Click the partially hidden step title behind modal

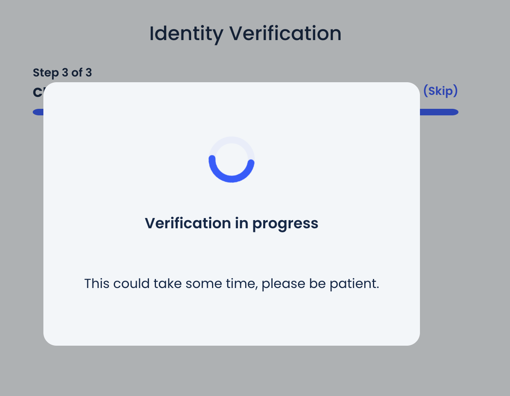pos(38,93)
